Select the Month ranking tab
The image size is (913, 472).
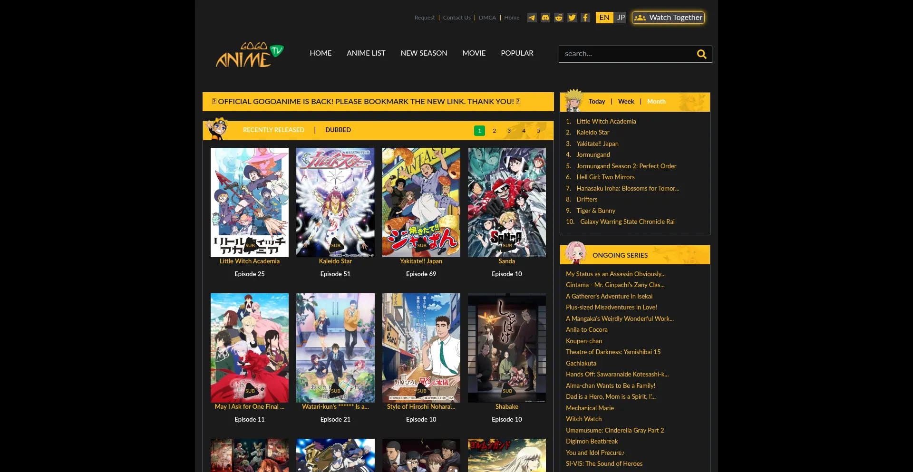(656, 102)
